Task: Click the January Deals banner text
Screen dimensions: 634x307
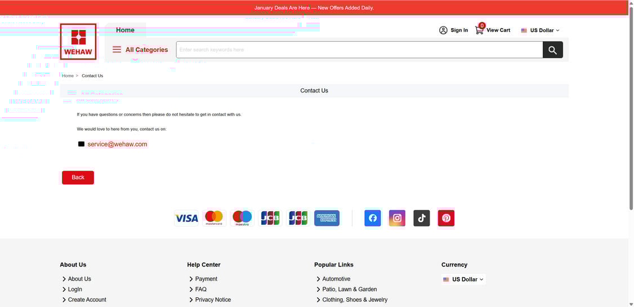Action: (314, 8)
